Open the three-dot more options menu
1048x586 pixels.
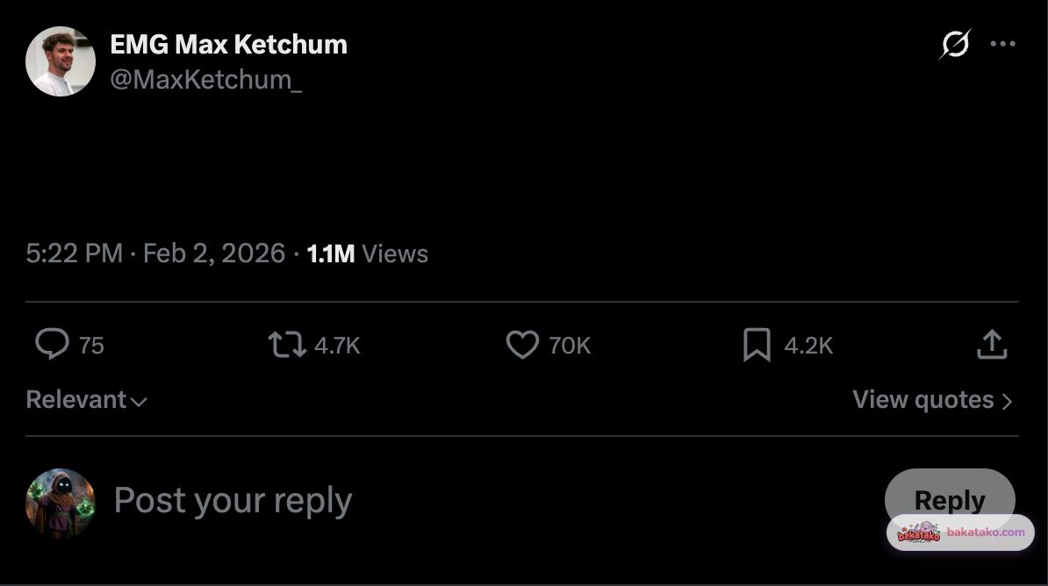pos(1002,44)
